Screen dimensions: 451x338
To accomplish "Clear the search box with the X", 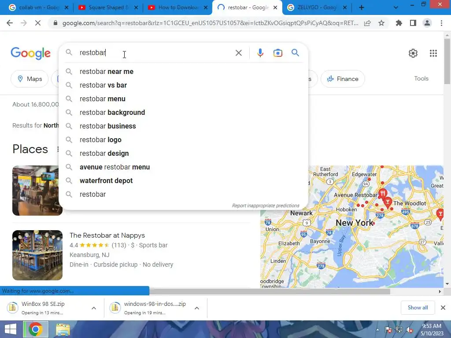I will point(238,53).
